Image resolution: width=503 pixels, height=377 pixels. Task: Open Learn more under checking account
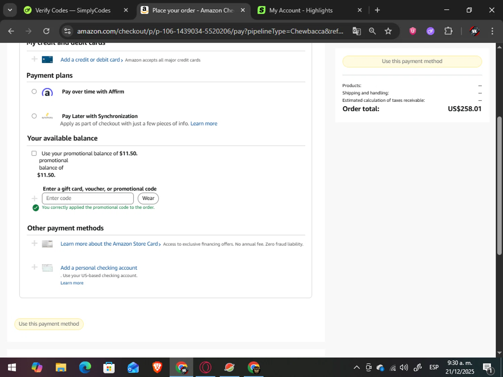coord(72,283)
